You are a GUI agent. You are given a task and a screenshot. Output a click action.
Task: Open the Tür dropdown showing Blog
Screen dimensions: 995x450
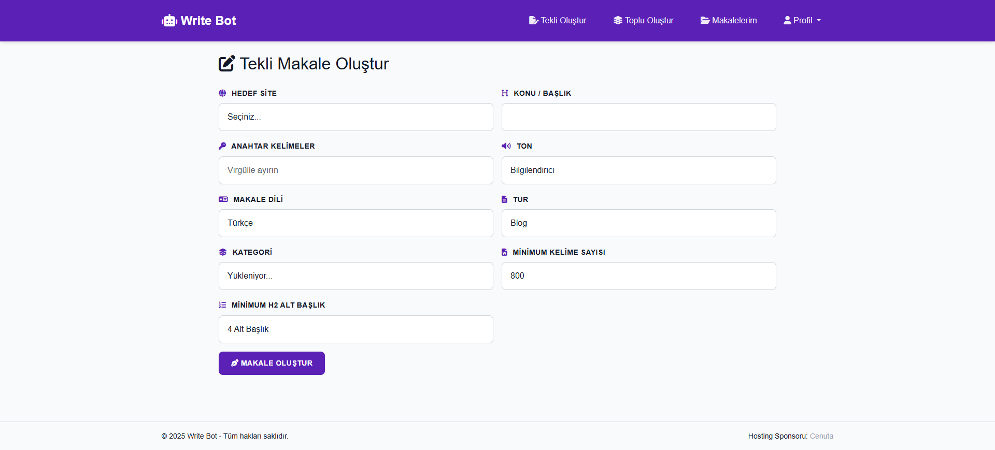point(639,223)
